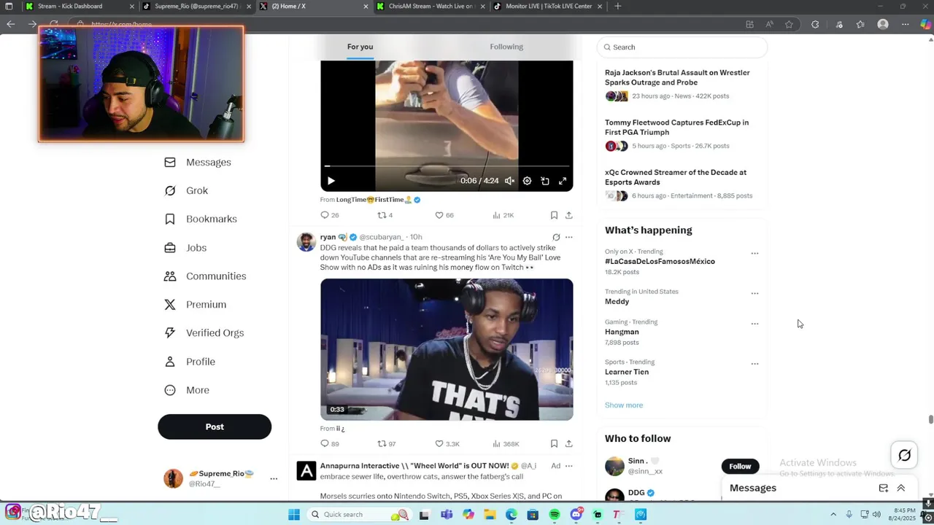View analytics showing 368K views

(x=506, y=443)
